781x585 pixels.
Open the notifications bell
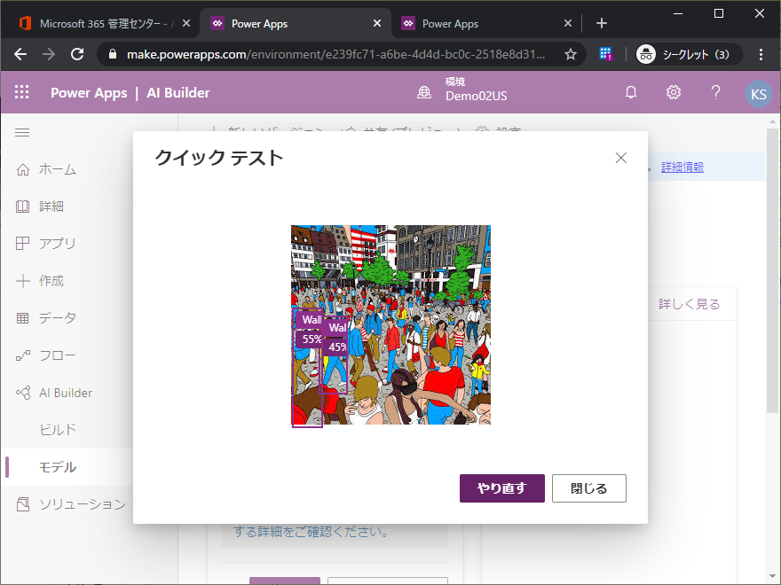(631, 92)
